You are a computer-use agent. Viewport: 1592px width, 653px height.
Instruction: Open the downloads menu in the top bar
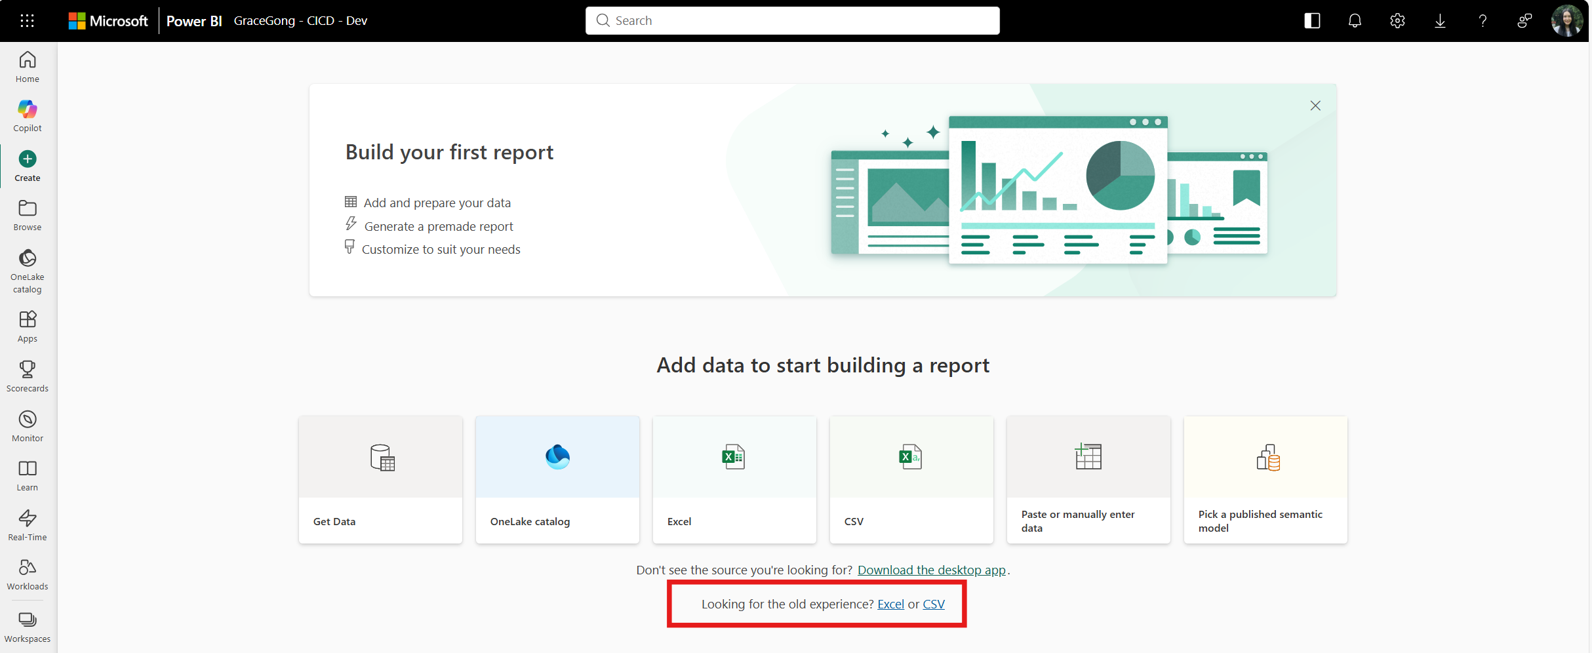(1440, 20)
